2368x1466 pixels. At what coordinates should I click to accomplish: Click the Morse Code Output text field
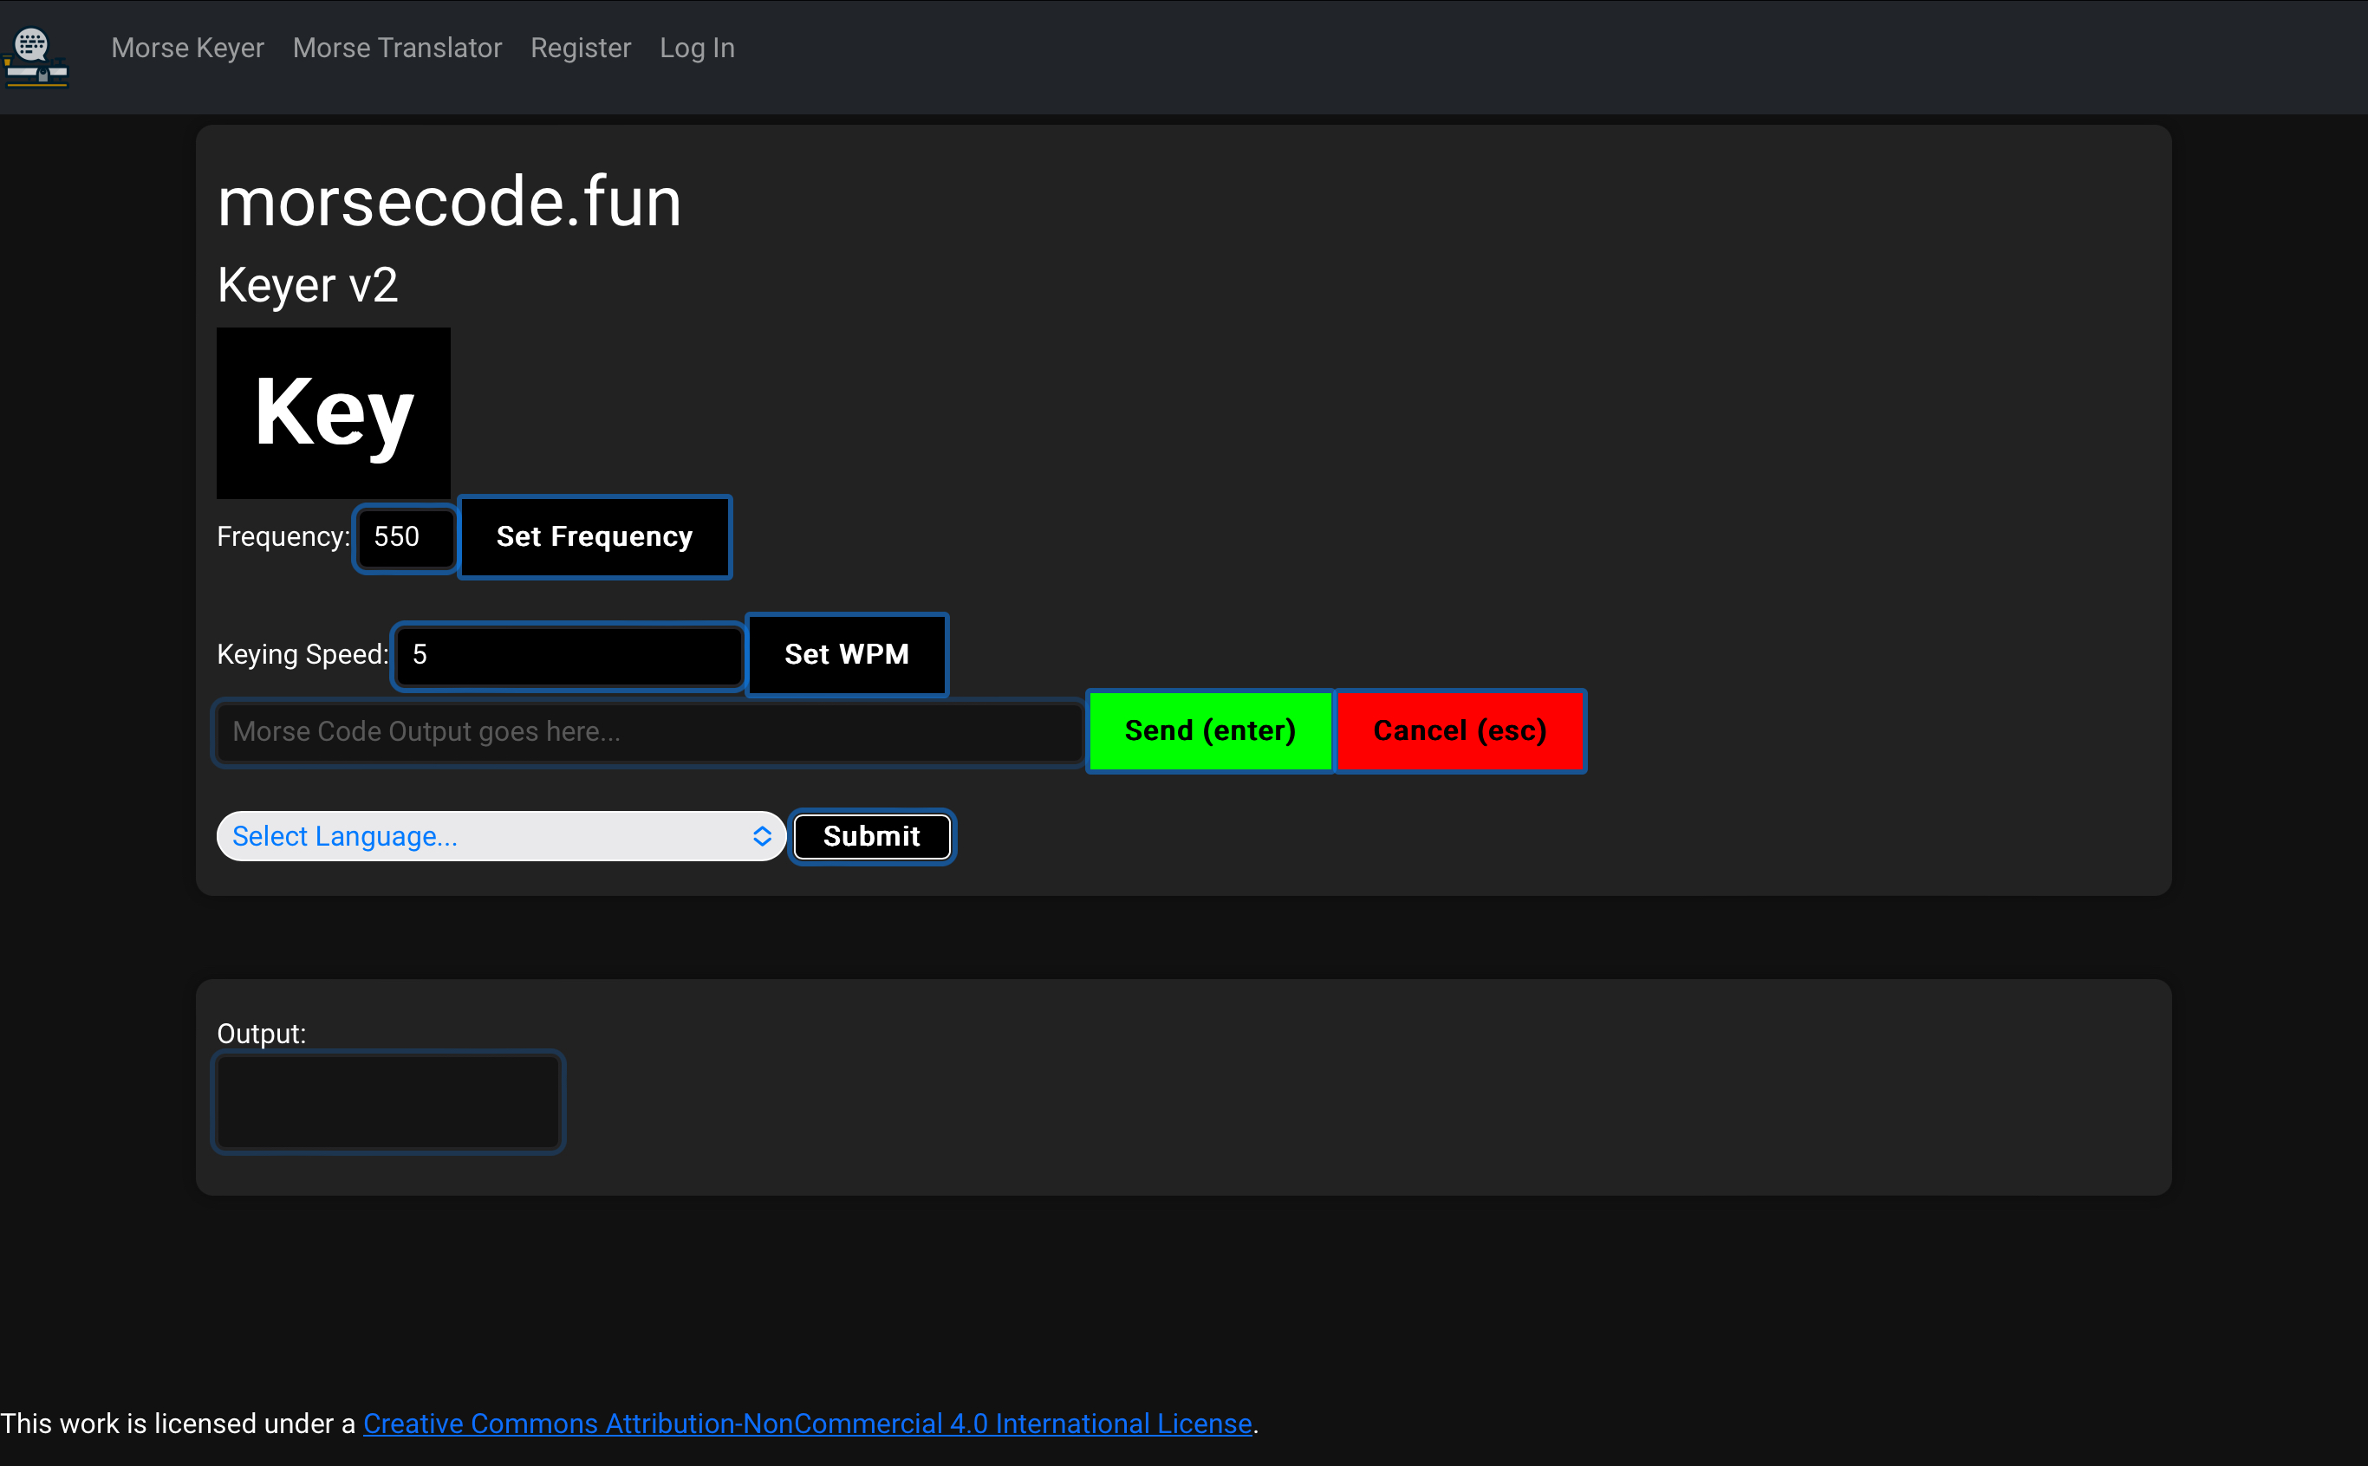pos(647,732)
